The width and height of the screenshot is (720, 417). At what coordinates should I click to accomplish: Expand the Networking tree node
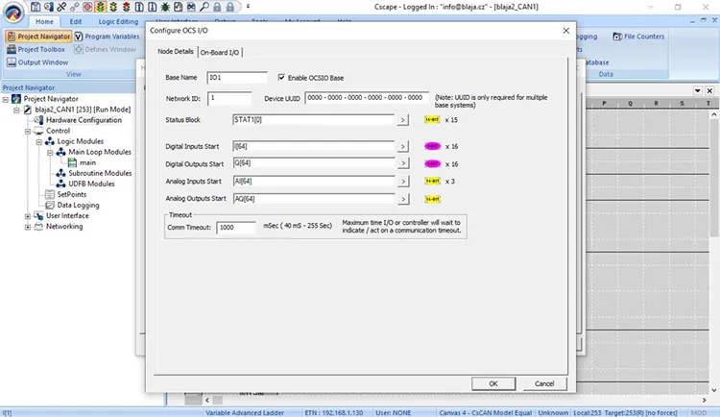27,227
